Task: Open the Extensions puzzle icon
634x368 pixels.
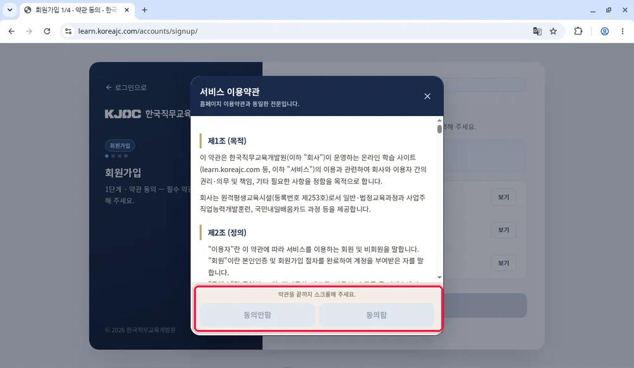Action: pyautogui.click(x=578, y=31)
